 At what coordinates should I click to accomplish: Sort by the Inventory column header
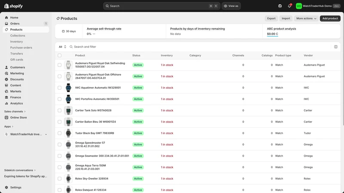(166, 55)
